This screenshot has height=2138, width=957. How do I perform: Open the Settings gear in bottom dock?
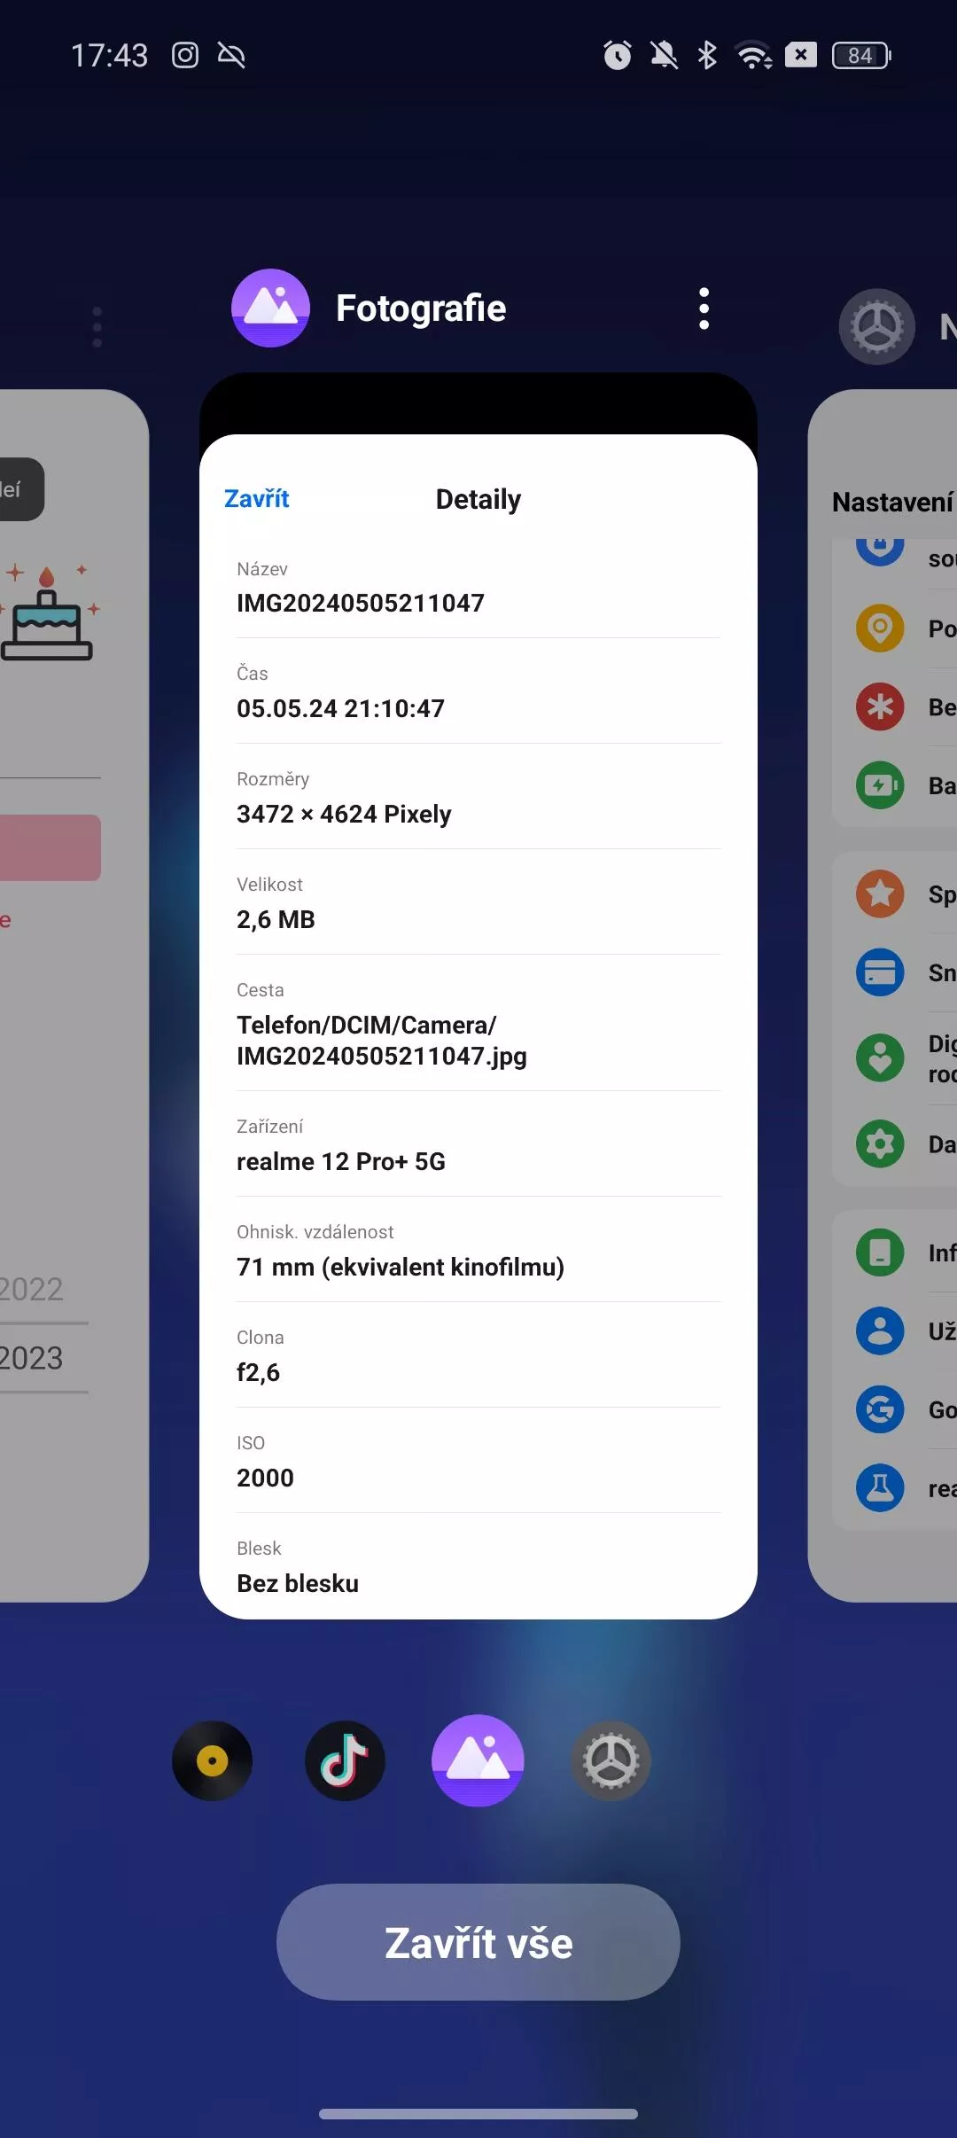point(611,1760)
